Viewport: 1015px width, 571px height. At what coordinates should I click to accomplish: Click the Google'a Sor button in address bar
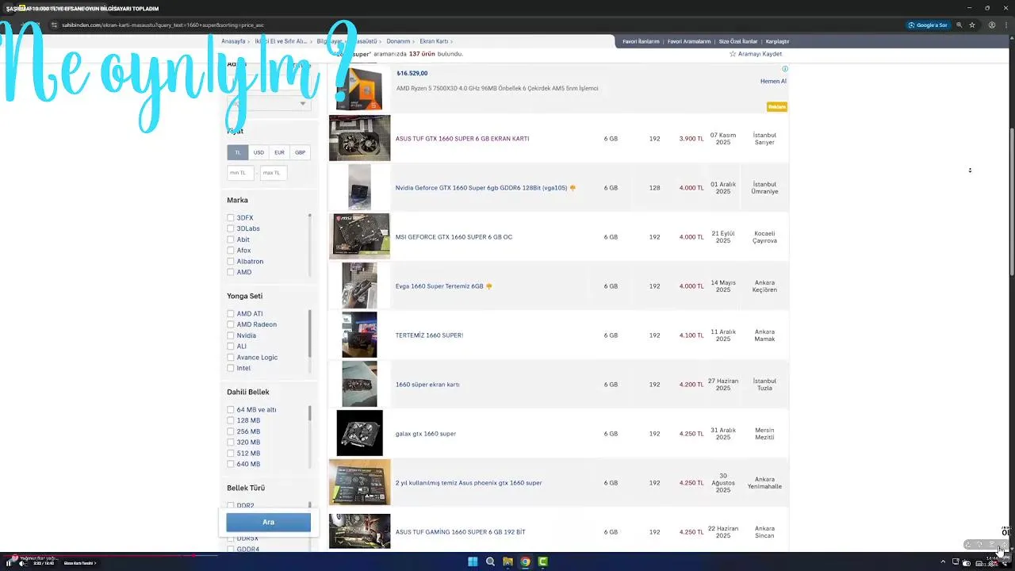pyautogui.click(x=928, y=25)
